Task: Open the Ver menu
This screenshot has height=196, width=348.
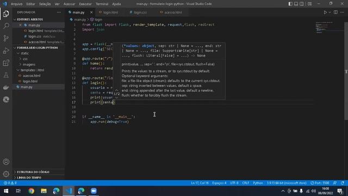Action: point(57,4)
